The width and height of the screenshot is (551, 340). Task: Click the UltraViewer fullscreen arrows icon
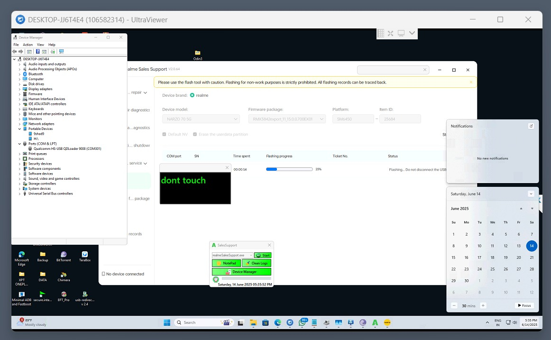(390, 33)
